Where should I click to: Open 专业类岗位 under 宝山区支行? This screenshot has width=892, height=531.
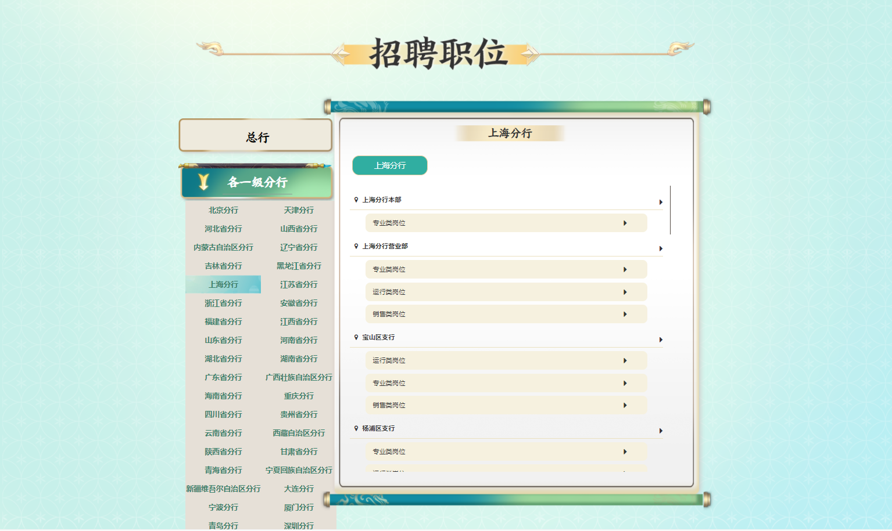click(506, 383)
